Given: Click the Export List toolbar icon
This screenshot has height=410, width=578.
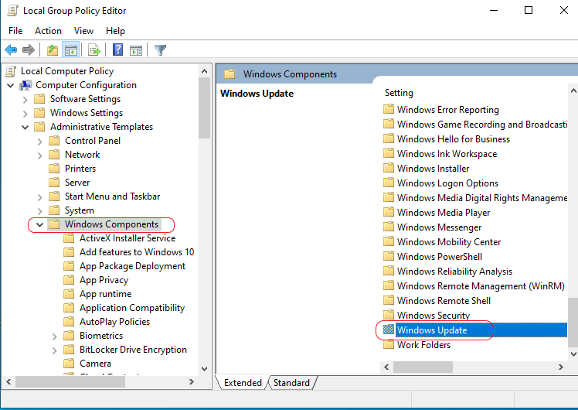Looking at the screenshot, I should [94, 50].
